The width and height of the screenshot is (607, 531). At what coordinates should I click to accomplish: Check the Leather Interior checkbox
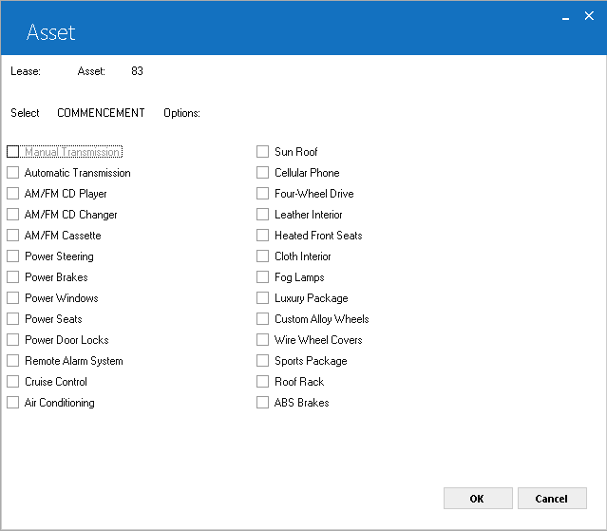pyautogui.click(x=262, y=215)
